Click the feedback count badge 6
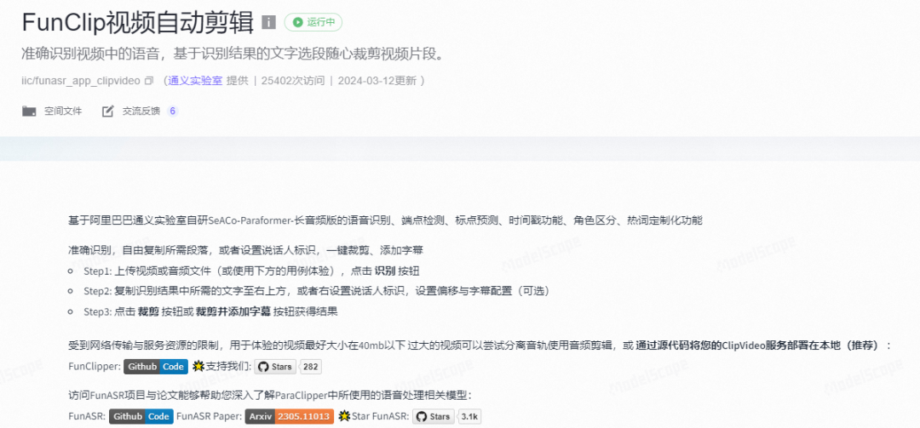The height and width of the screenshot is (428, 920). 172,111
